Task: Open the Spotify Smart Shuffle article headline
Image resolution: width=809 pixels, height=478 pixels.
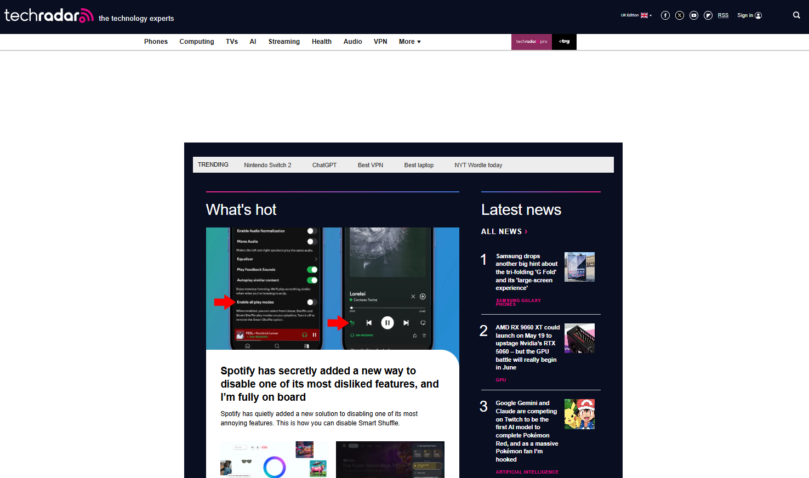Action: click(x=329, y=384)
